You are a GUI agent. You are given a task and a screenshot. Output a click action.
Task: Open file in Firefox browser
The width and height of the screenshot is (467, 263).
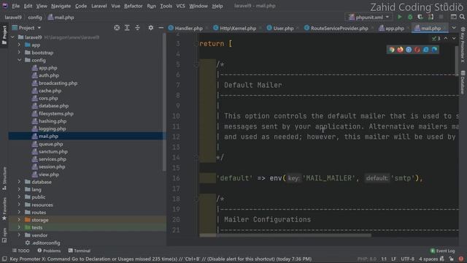pyautogui.click(x=400, y=50)
